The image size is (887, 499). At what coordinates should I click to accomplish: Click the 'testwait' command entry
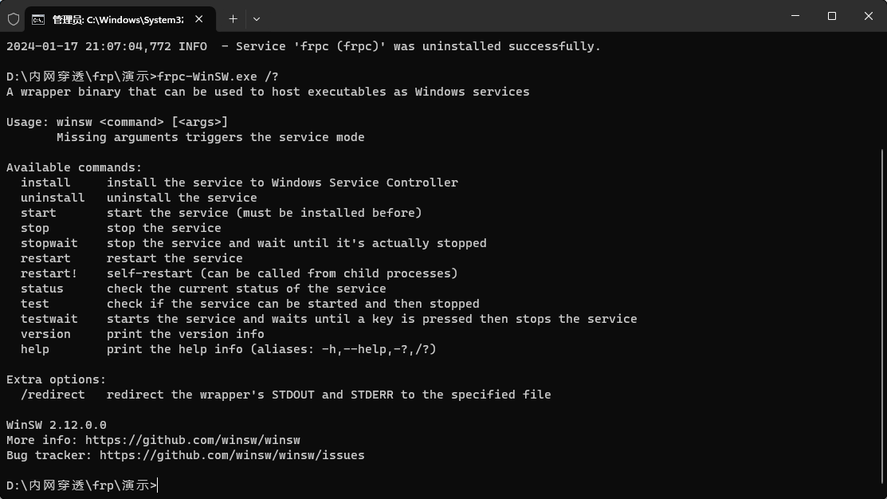click(49, 319)
